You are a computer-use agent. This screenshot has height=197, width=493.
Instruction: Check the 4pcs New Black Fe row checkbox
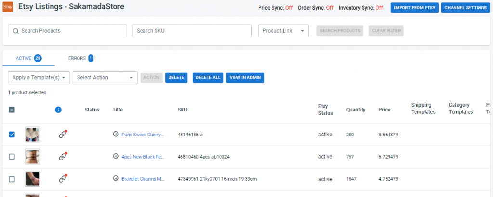[12, 157]
